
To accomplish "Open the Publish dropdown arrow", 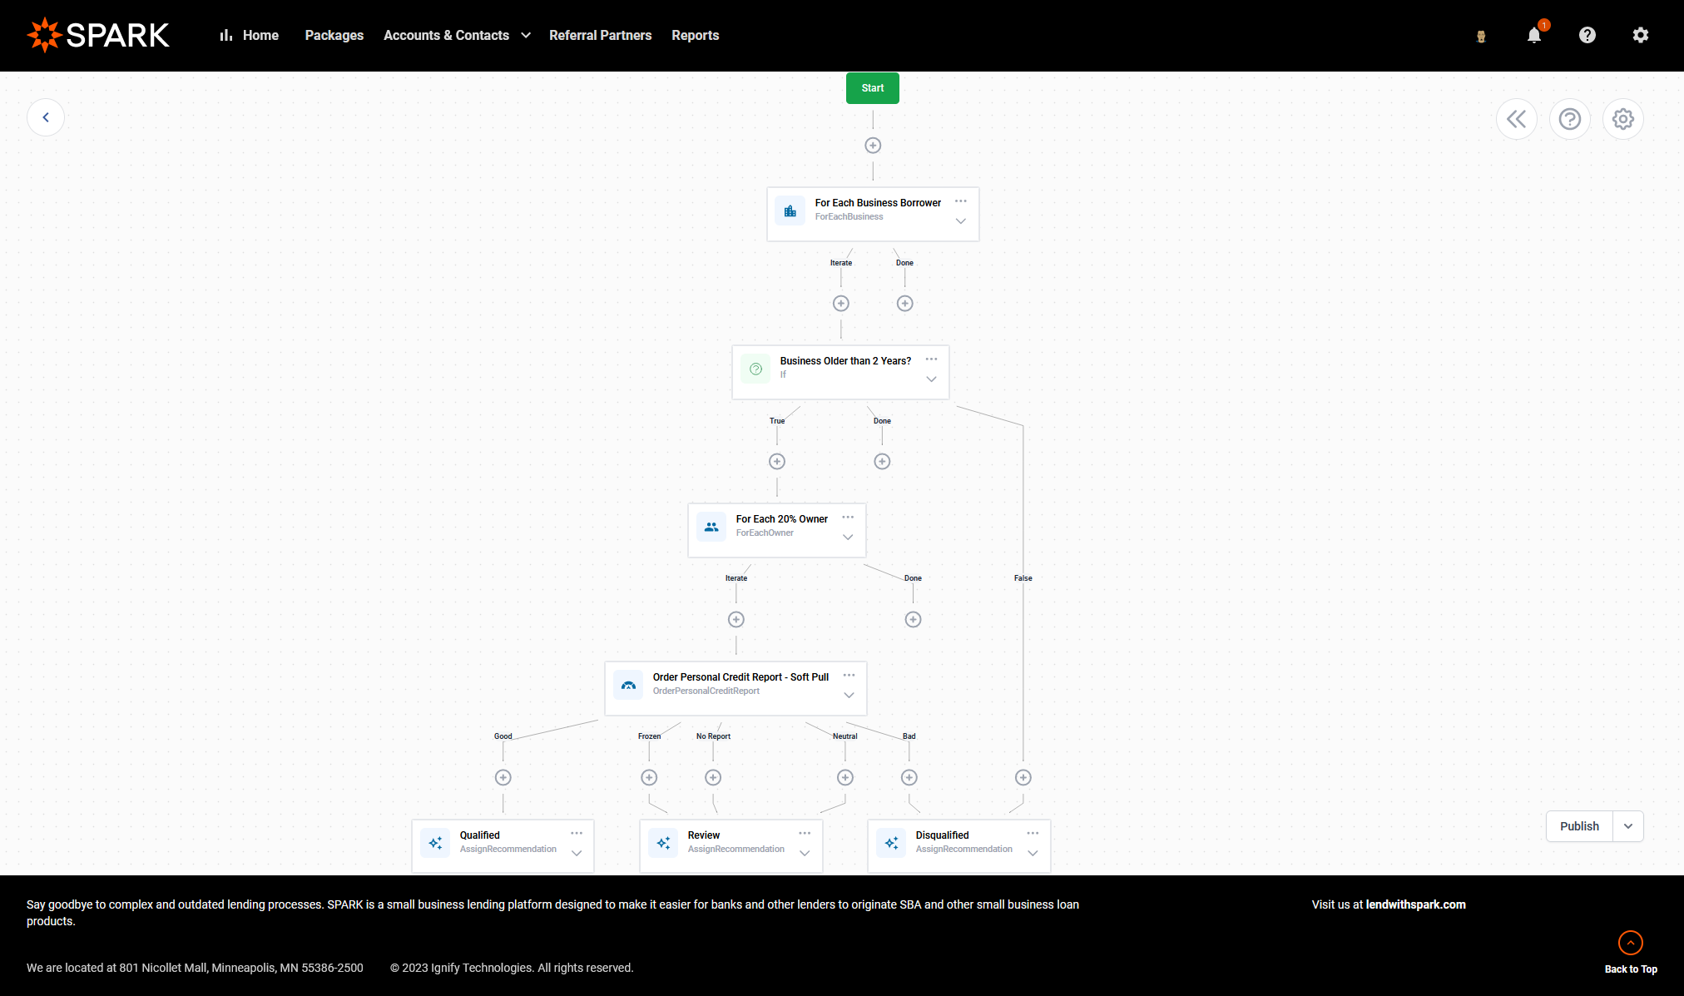I will pos(1628,826).
